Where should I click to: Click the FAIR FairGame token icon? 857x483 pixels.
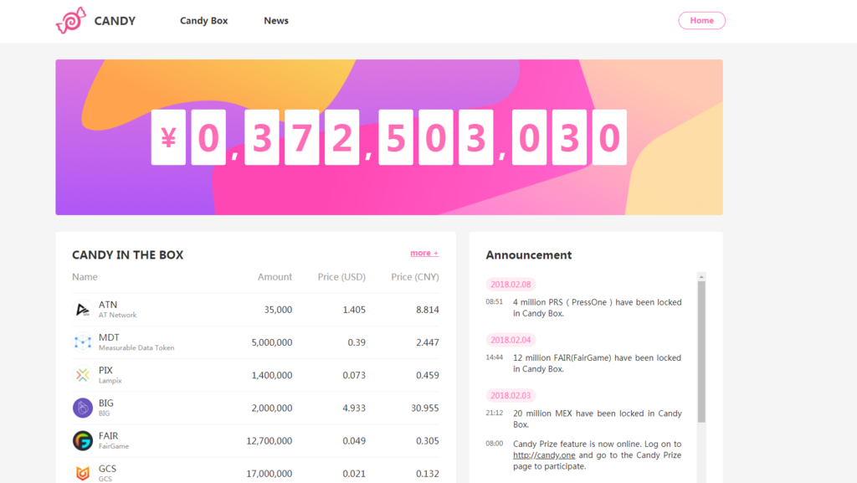click(83, 441)
